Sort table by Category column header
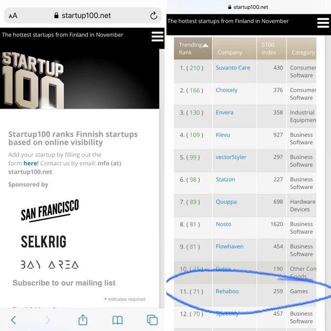This screenshot has height=331, width=331. pyautogui.click(x=301, y=49)
